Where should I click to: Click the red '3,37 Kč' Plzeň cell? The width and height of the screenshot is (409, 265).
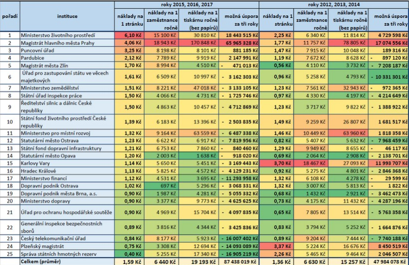click(x=277, y=246)
